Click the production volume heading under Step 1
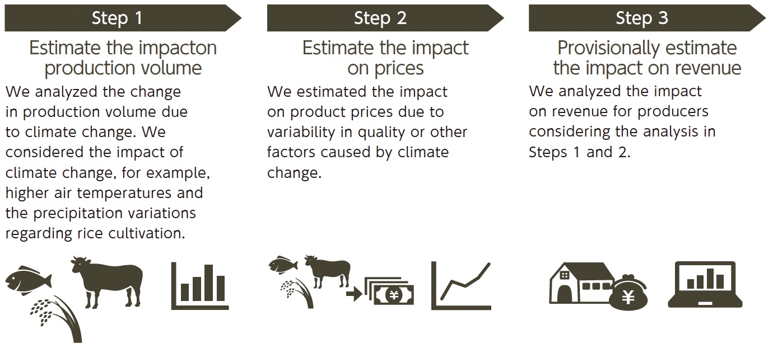Screen dimensions: 773x348 pos(123,58)
